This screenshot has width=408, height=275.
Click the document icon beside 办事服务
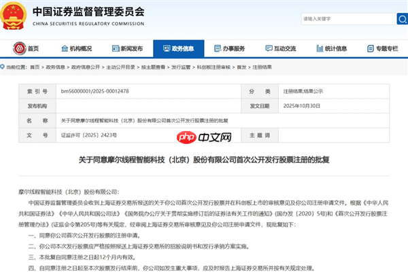[x=218, y=48]
